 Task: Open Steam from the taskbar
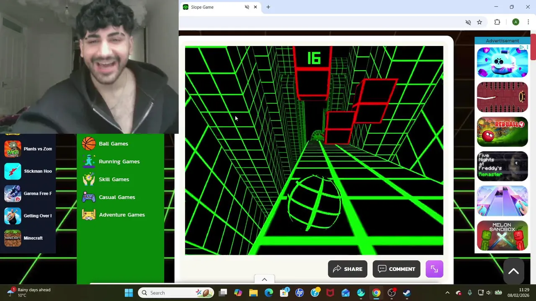pyautogui.click(x=407, y=293)
